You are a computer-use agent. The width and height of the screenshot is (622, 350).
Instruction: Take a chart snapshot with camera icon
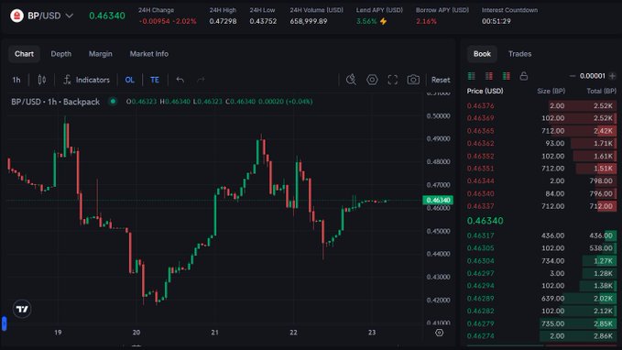[x=413, y=80]
